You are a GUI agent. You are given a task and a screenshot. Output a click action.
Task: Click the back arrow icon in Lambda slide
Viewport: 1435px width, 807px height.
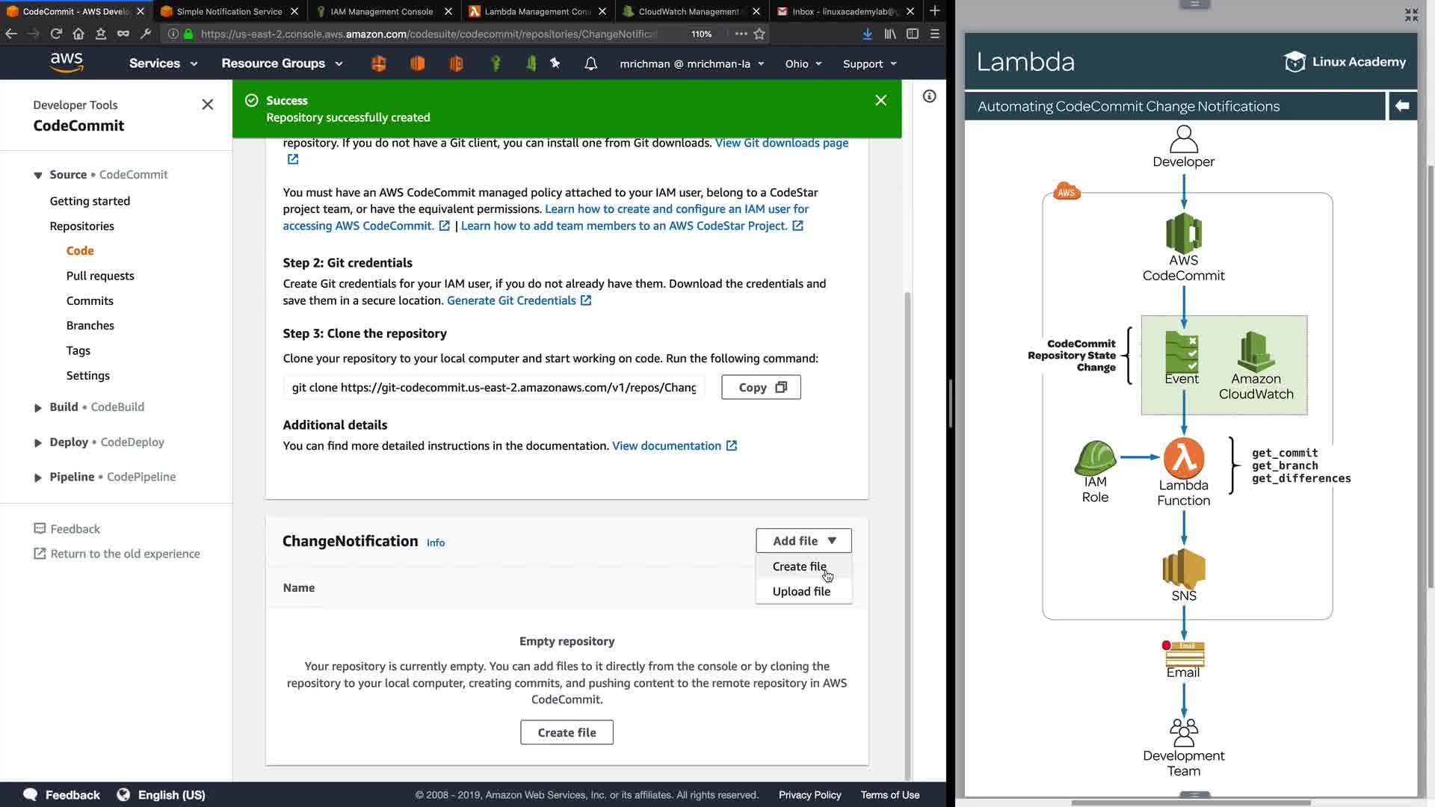pos(1402,106)
